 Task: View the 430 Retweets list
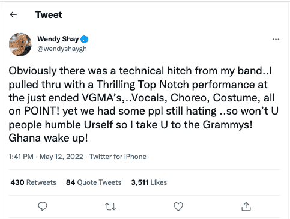[34, 182]
